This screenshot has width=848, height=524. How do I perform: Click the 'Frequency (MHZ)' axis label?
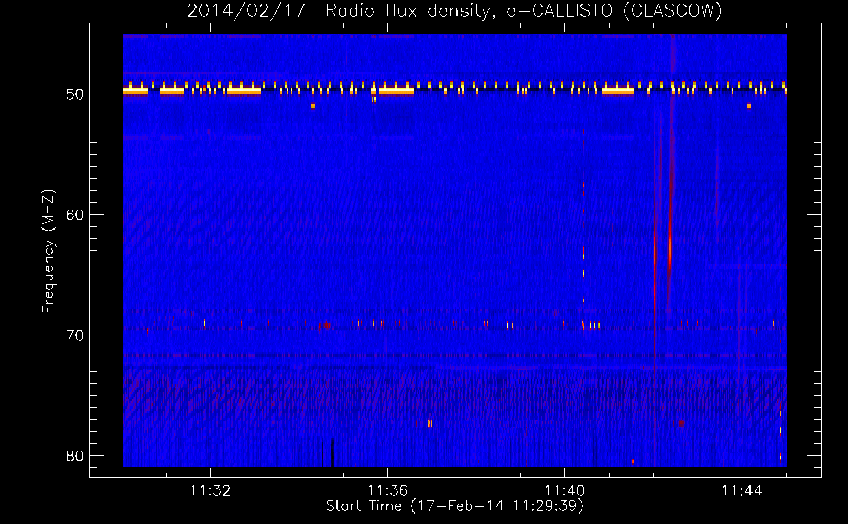tap(48, 252)
